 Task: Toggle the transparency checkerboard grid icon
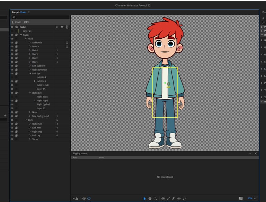pos(241,199)
